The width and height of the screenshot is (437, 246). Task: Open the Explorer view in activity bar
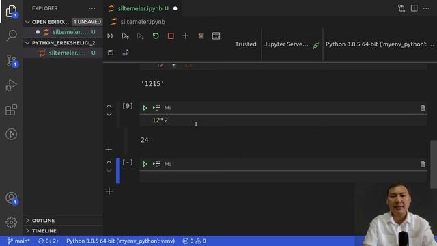(x=11, y=11)
